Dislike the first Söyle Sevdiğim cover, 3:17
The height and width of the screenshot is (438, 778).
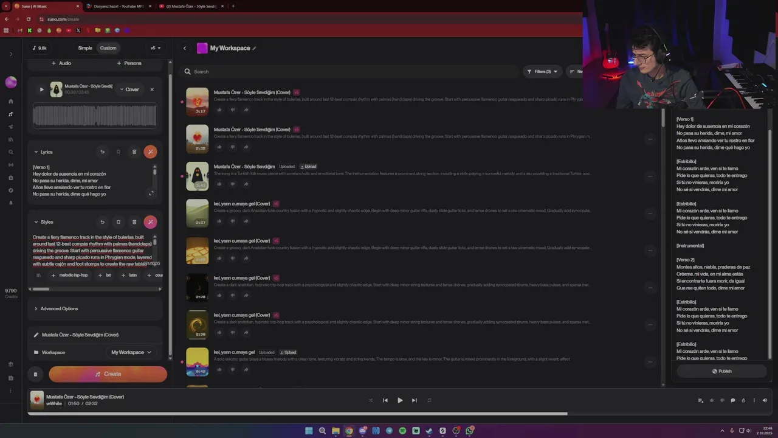coord(233,109)
